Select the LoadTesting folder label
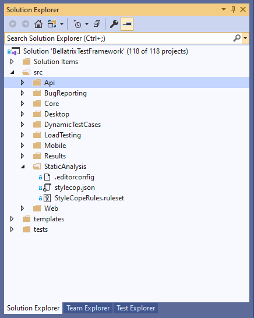254x318 pixels. 62,135
